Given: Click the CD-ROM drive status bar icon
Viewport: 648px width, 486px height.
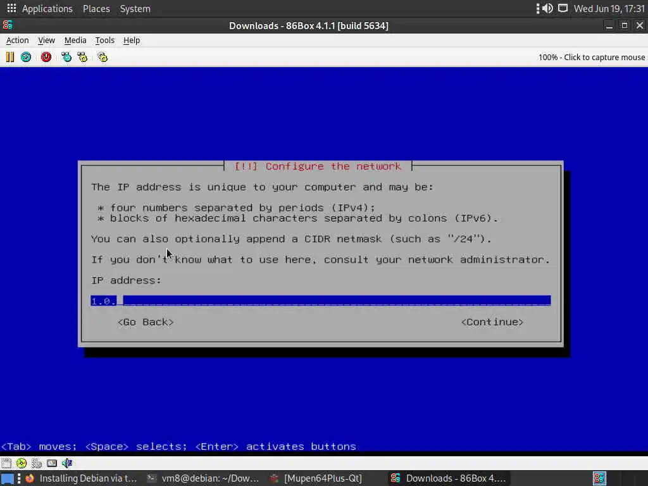Looking at the screenshot, I should tap(22, 463).
